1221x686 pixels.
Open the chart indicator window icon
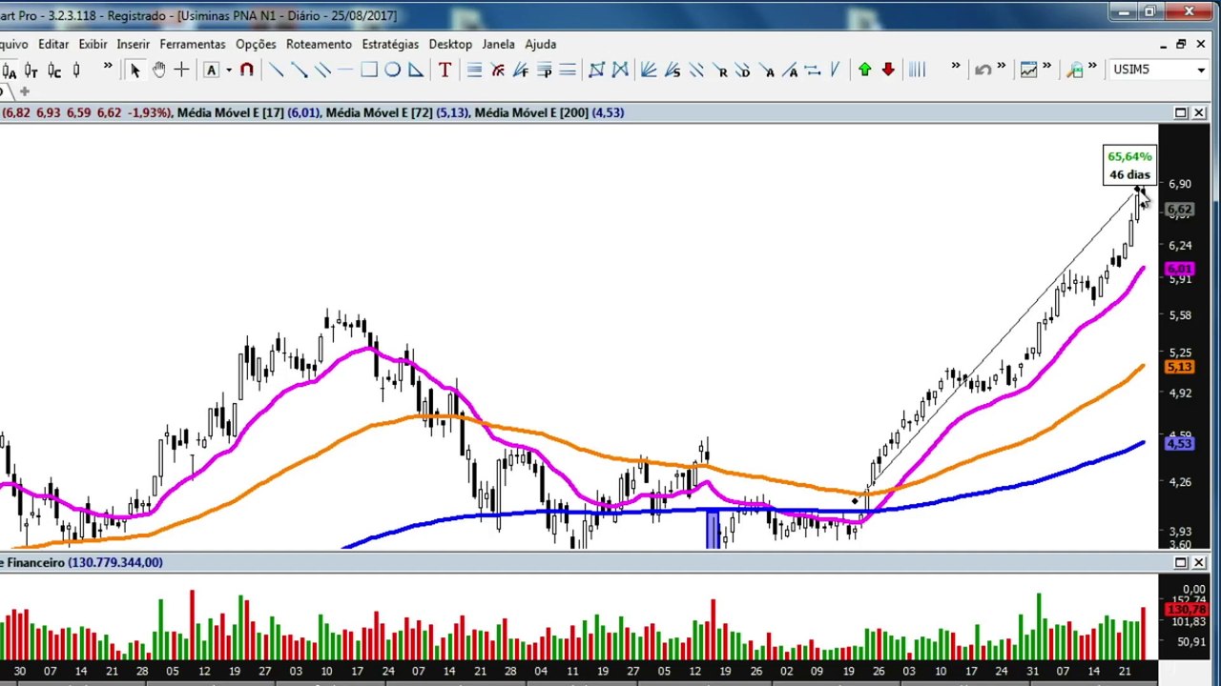coord(1028,70)
